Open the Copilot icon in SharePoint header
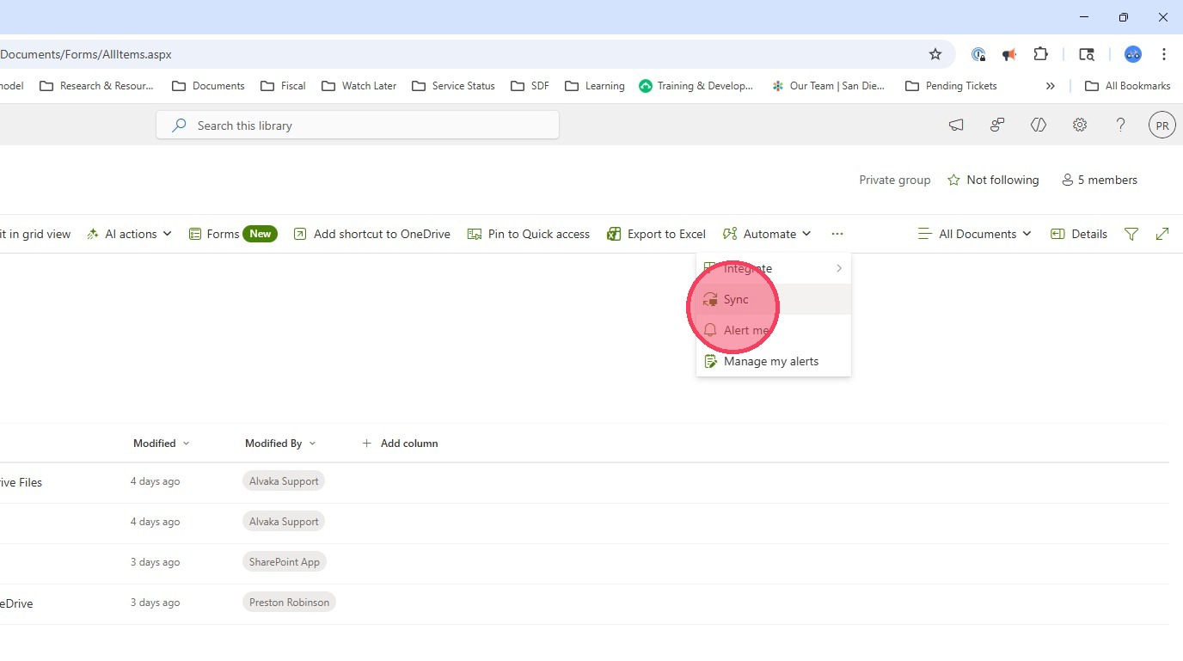 point(1039,125)
